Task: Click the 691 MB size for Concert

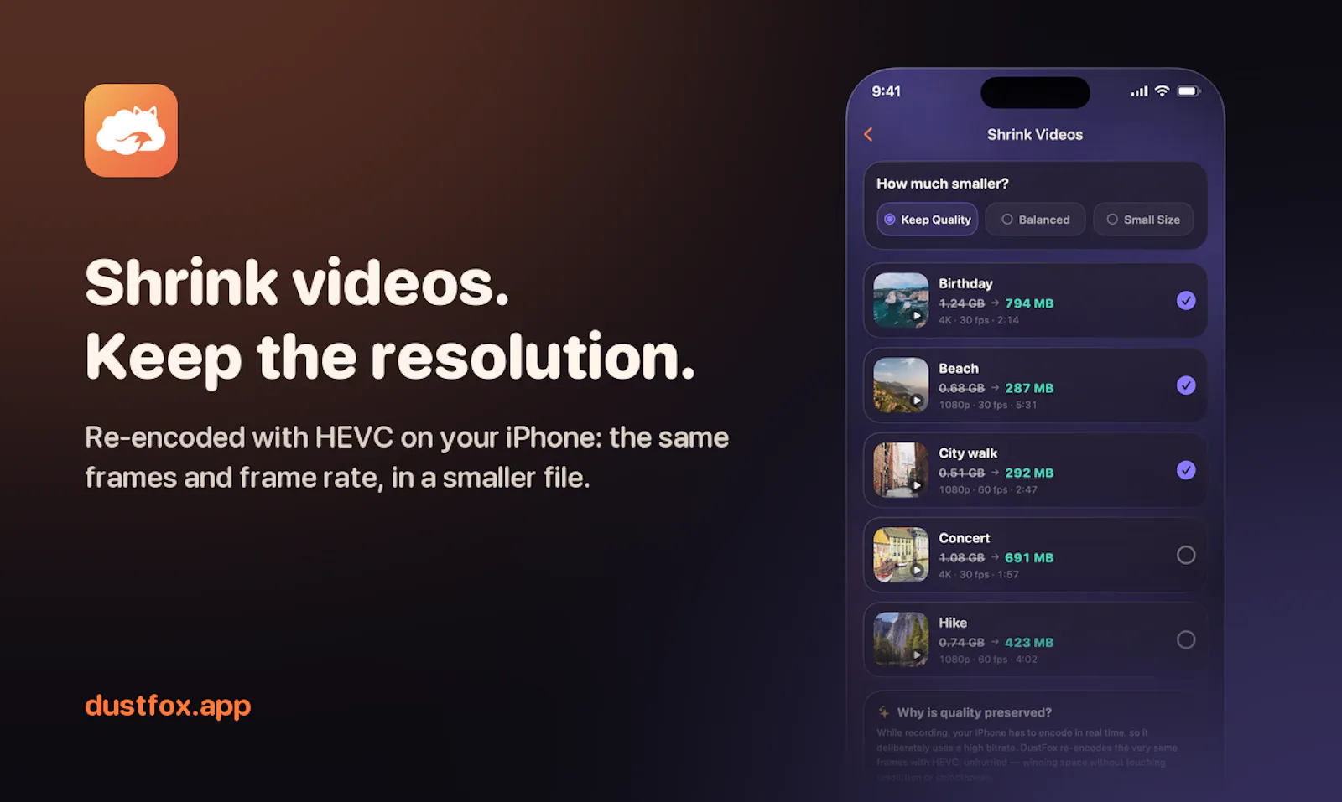Action: (x=1029, y=557)
